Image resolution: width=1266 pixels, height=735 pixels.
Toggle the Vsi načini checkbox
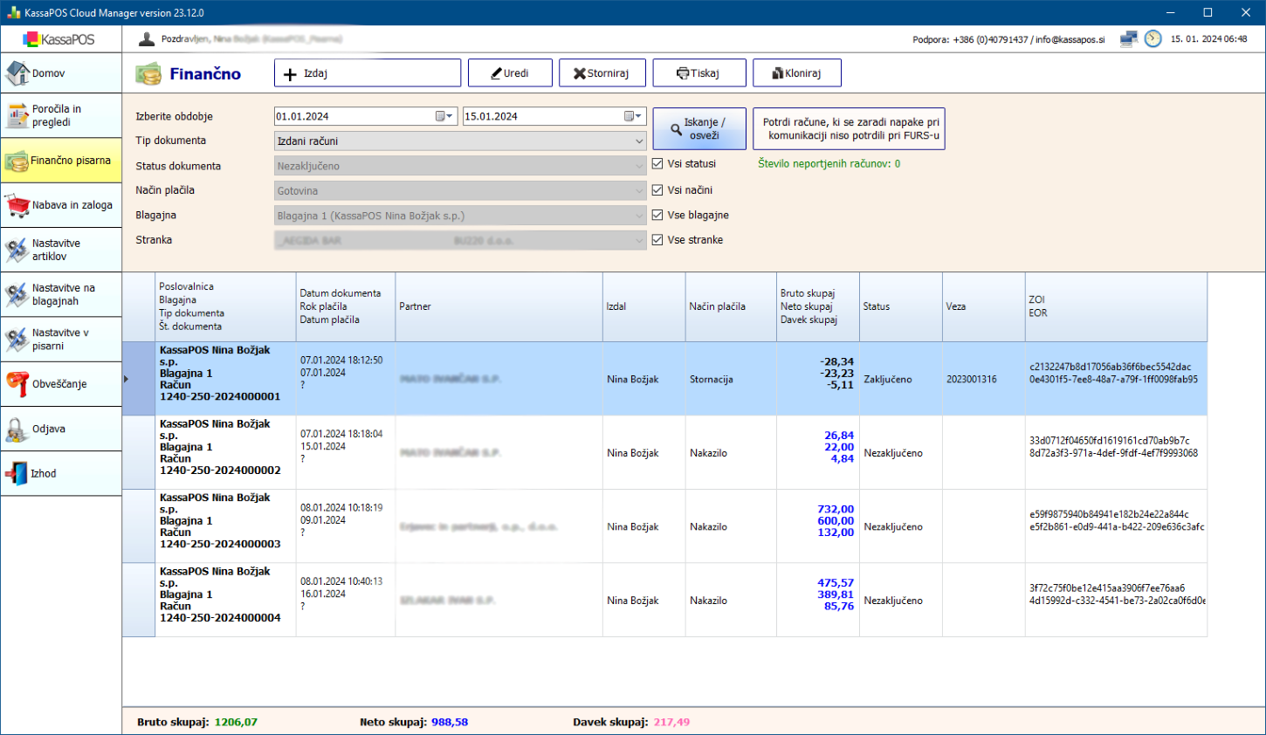tap(658, 190)
